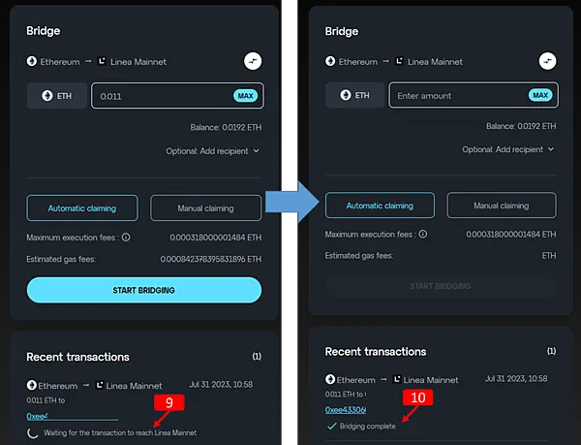Click Linea icon in right recent transaction
Image resolution: width=581 pixels, height=445 pixels.
pos(397,379)
